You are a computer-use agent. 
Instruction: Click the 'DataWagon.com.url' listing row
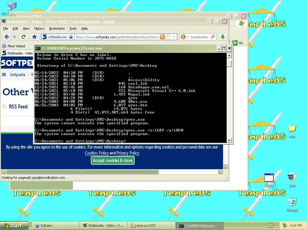(102, 87)
